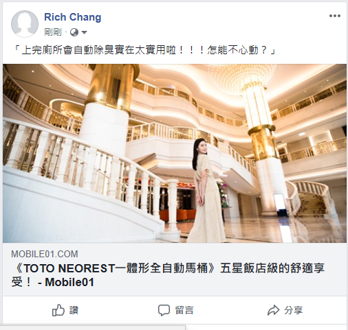Click the 剛剛 post timestamp

[x=53, y=32]
